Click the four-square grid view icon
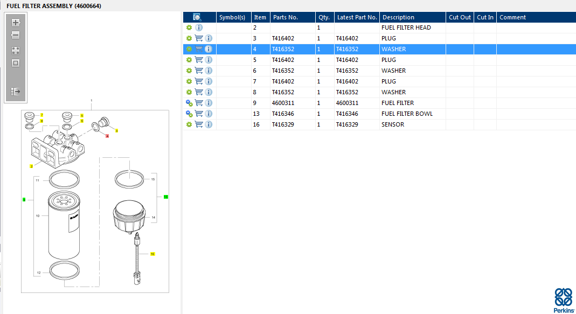576x314 pixels. coord(16,51)
